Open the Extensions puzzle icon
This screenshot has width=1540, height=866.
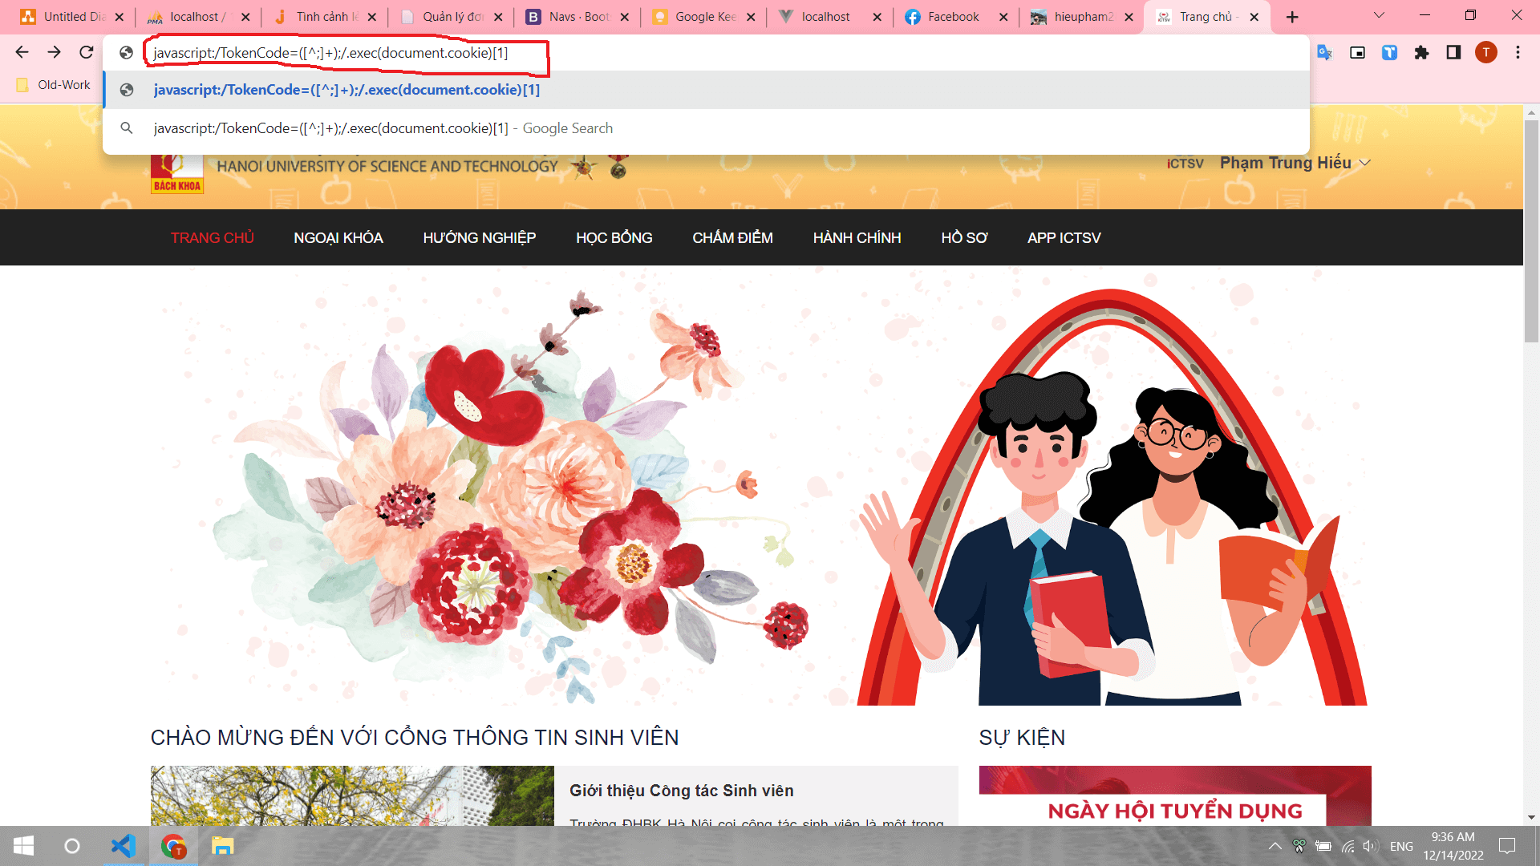click(x=1421, y=52)
